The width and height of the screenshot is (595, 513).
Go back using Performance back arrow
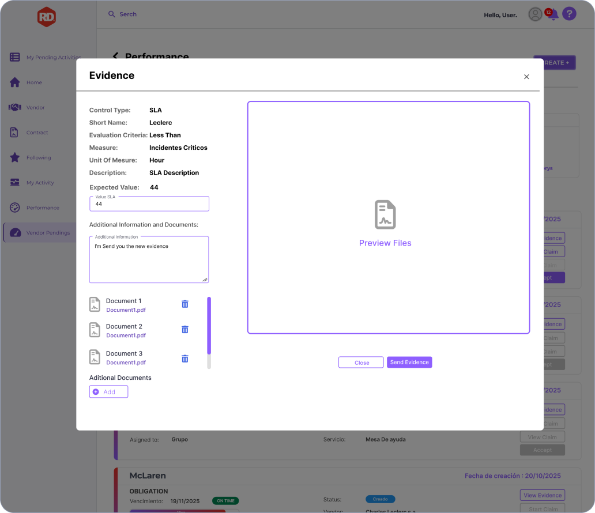pyautogui.click(x=115, y=56)
